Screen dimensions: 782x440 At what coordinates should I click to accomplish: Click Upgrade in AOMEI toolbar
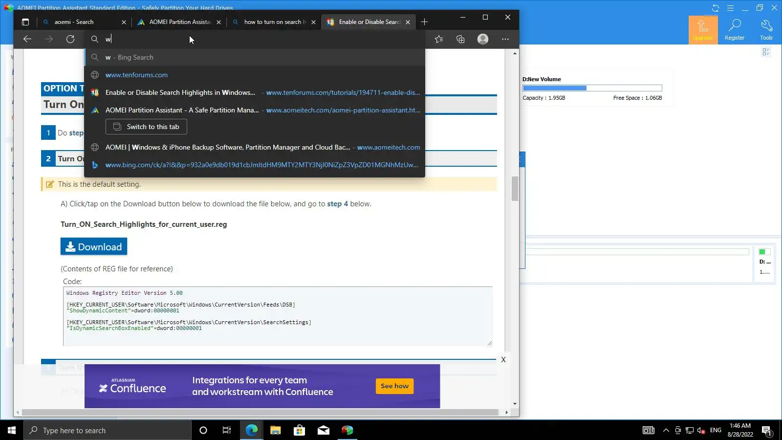pyautogui.click(x=703, y=30)
